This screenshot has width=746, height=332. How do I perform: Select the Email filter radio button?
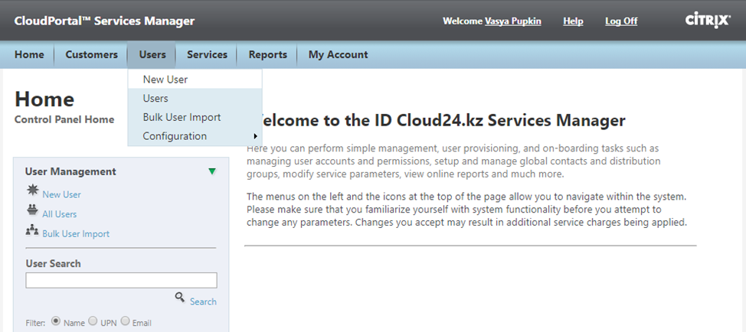pos(126,322)
